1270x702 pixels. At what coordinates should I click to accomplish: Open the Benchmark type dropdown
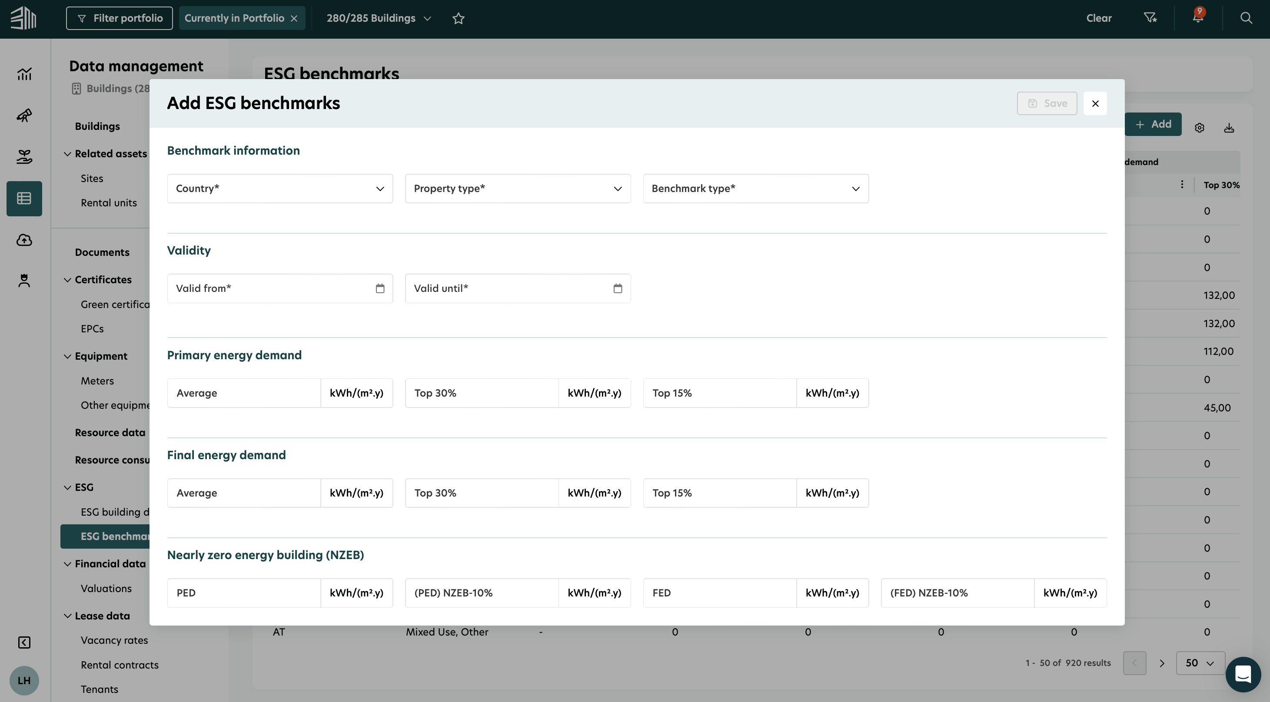click(x=755, y=189)
